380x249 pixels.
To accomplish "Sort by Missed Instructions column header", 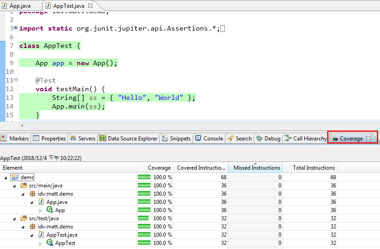I will coord(256,168).
